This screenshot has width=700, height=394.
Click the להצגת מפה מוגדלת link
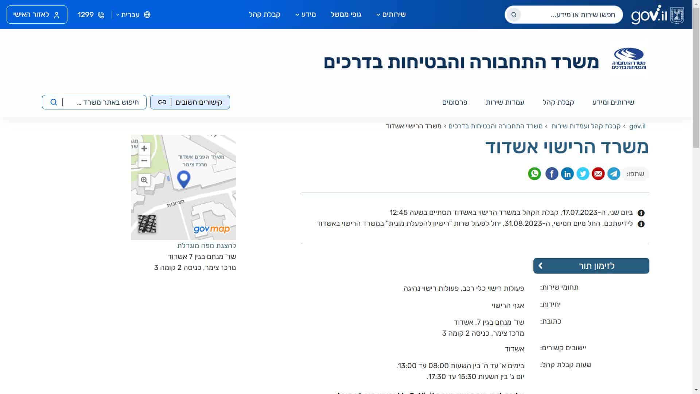206,246
